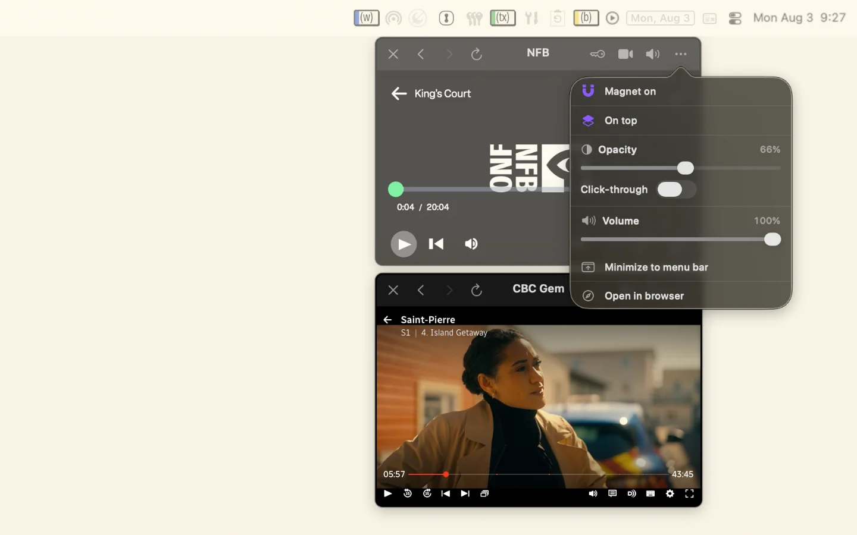The height and width of the screenshot is (535, 857).
Task: Open the CBC Gem player settings gear
Action: pyautogui.click(x=670, y=493)
